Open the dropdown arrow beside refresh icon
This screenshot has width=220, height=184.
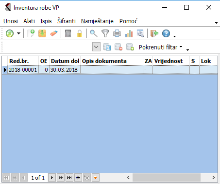click(x=19, y=33)
